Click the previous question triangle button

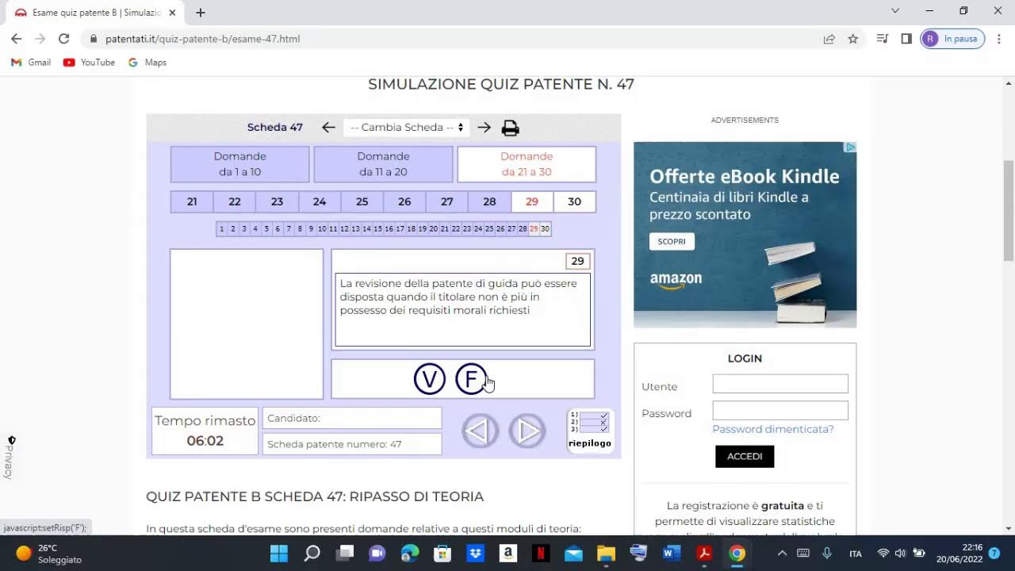point(480,431)
